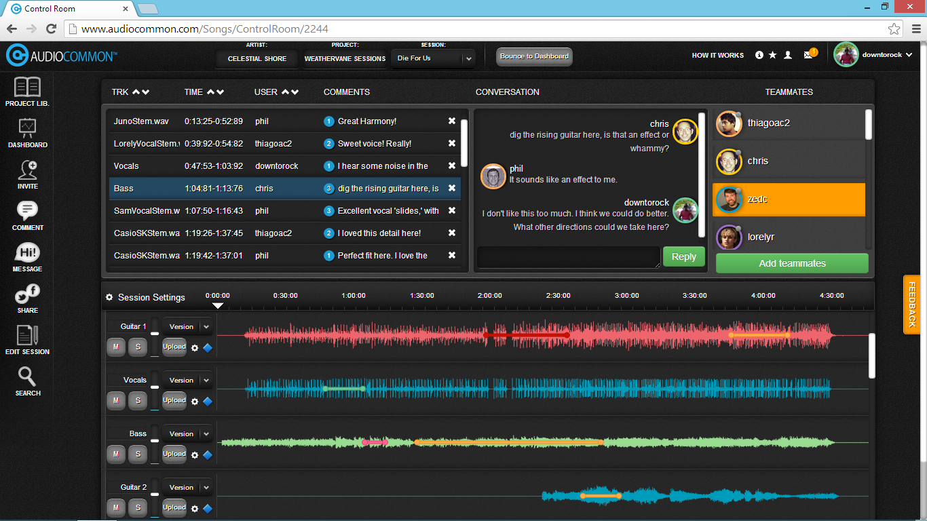Expand the downtorock user account menu
This screenshot has height=521, width=927.
coord(909,55)
